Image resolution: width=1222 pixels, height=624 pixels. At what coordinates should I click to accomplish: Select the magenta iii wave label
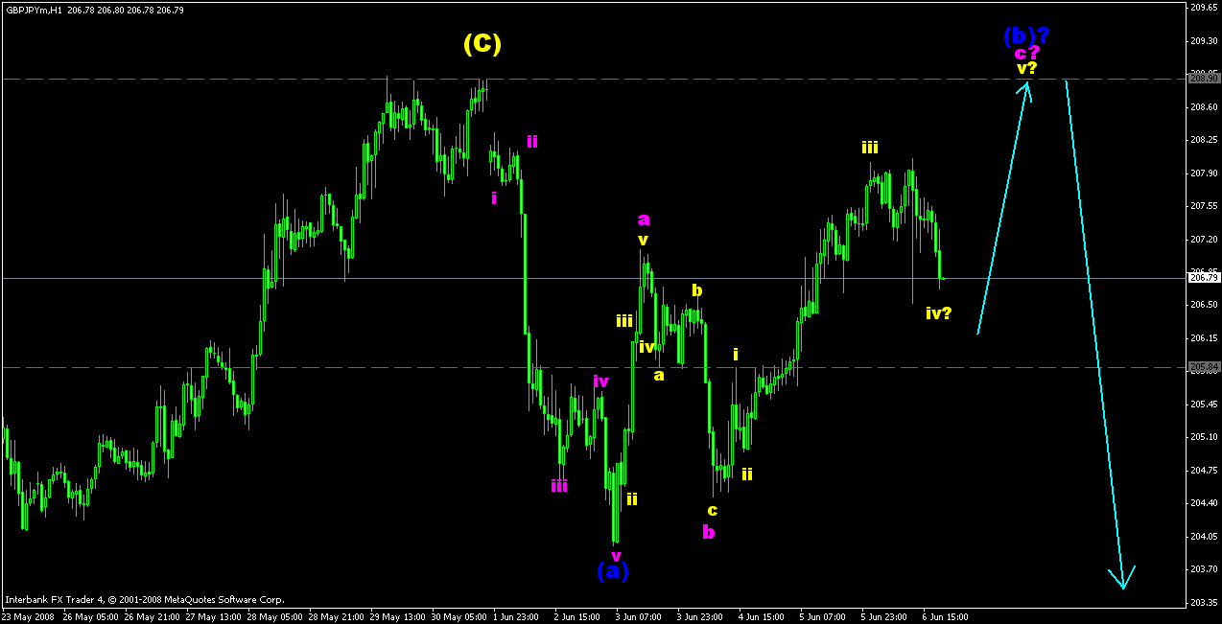pos(559,485)
